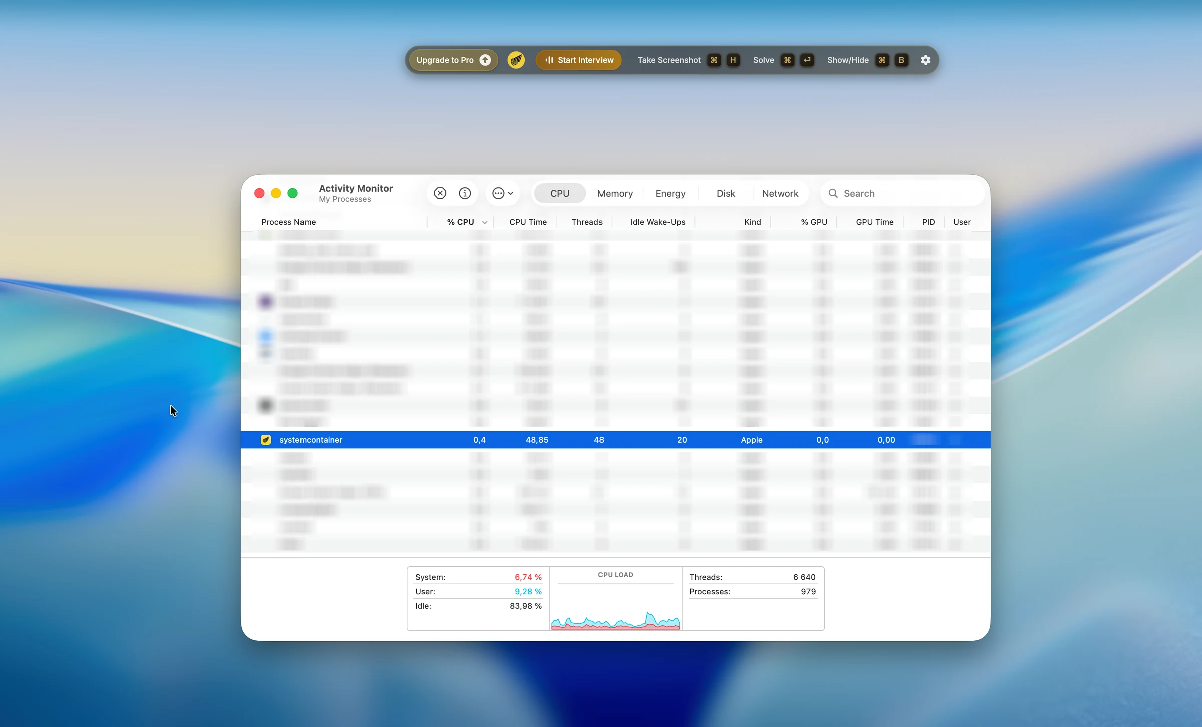The height and width of the screenshot is (727, 1202).
Task: Click the Threads count 6 640
Action: pos(804,577)
